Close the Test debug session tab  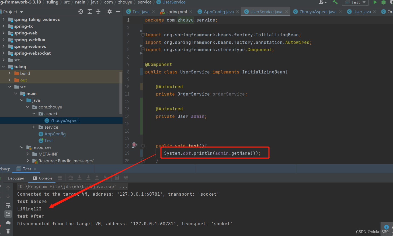click(35, 169)
